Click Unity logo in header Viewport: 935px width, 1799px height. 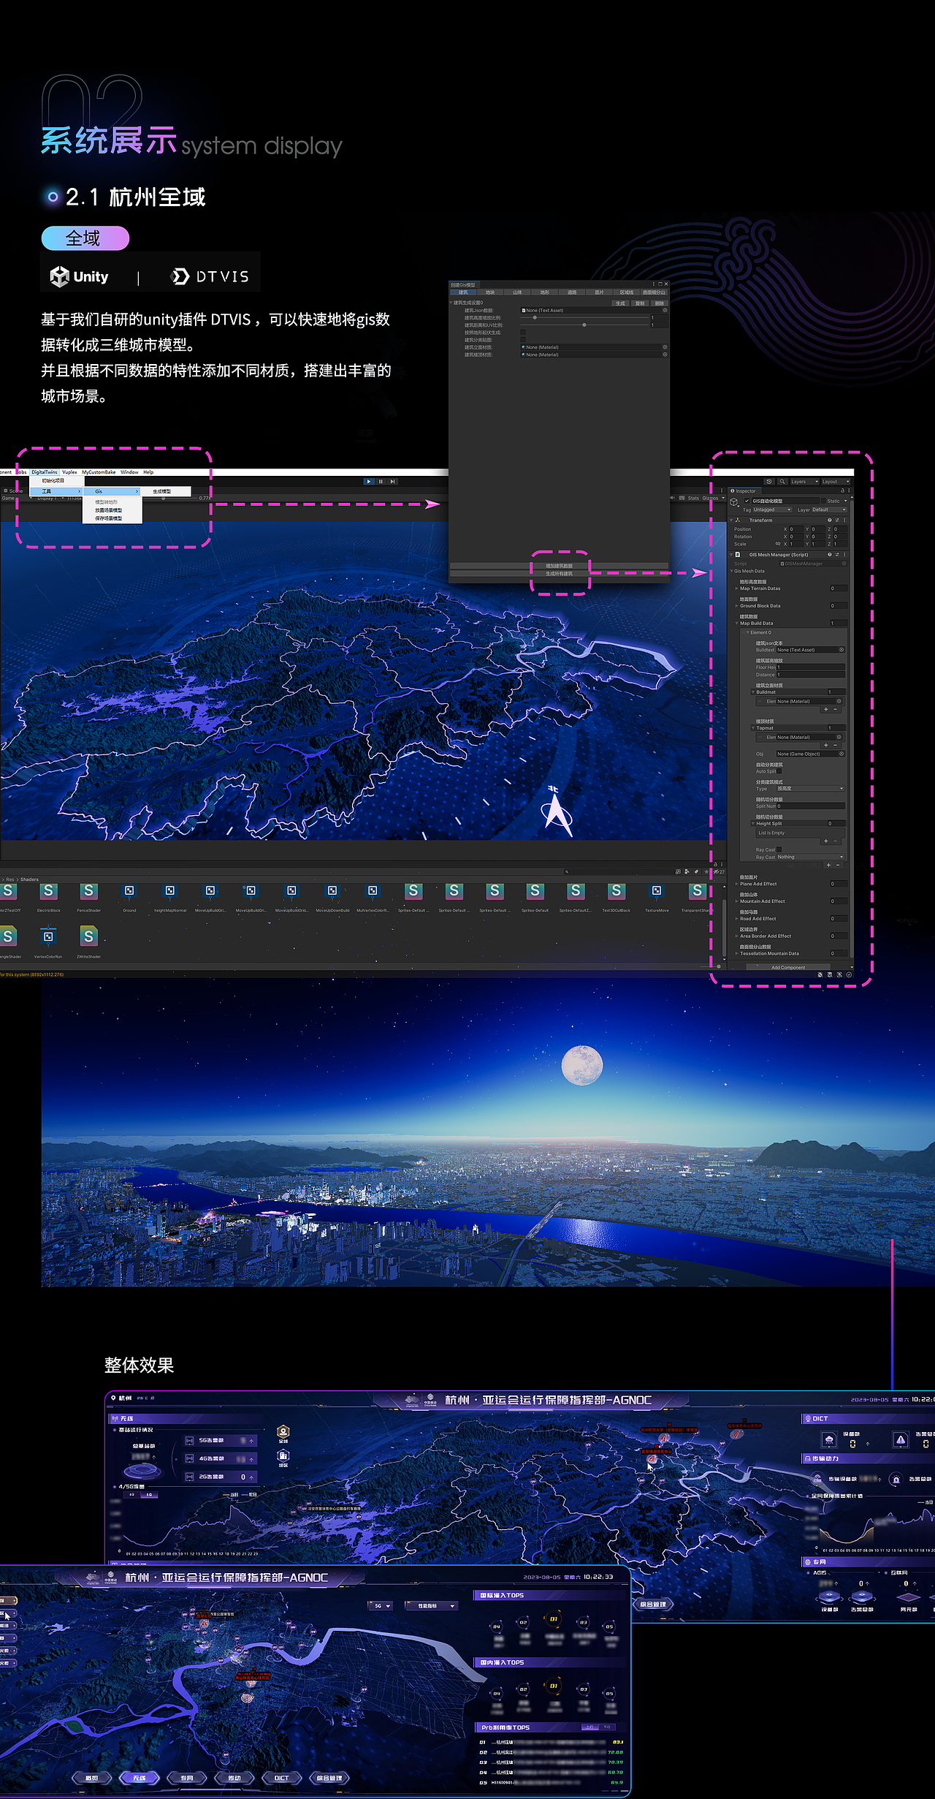(79, 276)
